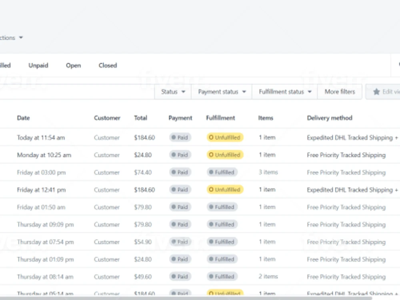This screenshot has width=400, height=300.
Task: Open the order from Friday at 03:00 pm
Action: pyautogui.click(x=200, y=172)
